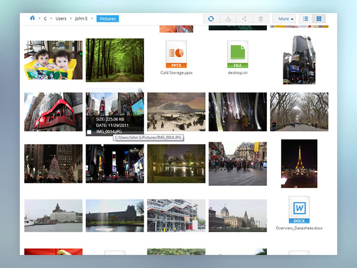Switch to list view
Image resolution: width=357 pixels, height=268 pixels.
tap(306, 19)
